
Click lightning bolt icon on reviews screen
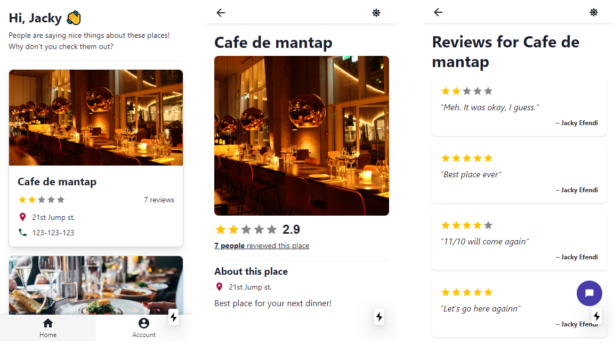tap(596, 316)
